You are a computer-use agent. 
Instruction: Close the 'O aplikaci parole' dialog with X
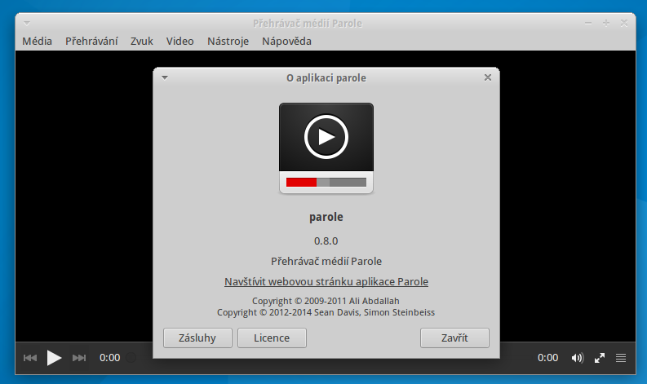488,77
